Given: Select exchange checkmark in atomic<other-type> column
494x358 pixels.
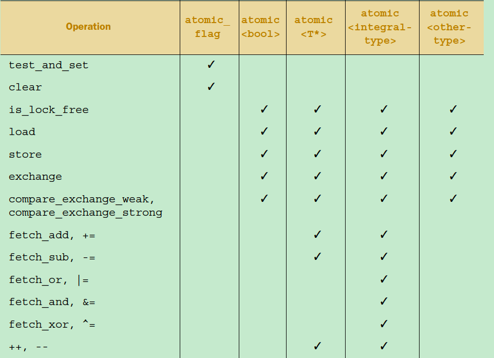Looking at the screenshot, I should [453, 176].
